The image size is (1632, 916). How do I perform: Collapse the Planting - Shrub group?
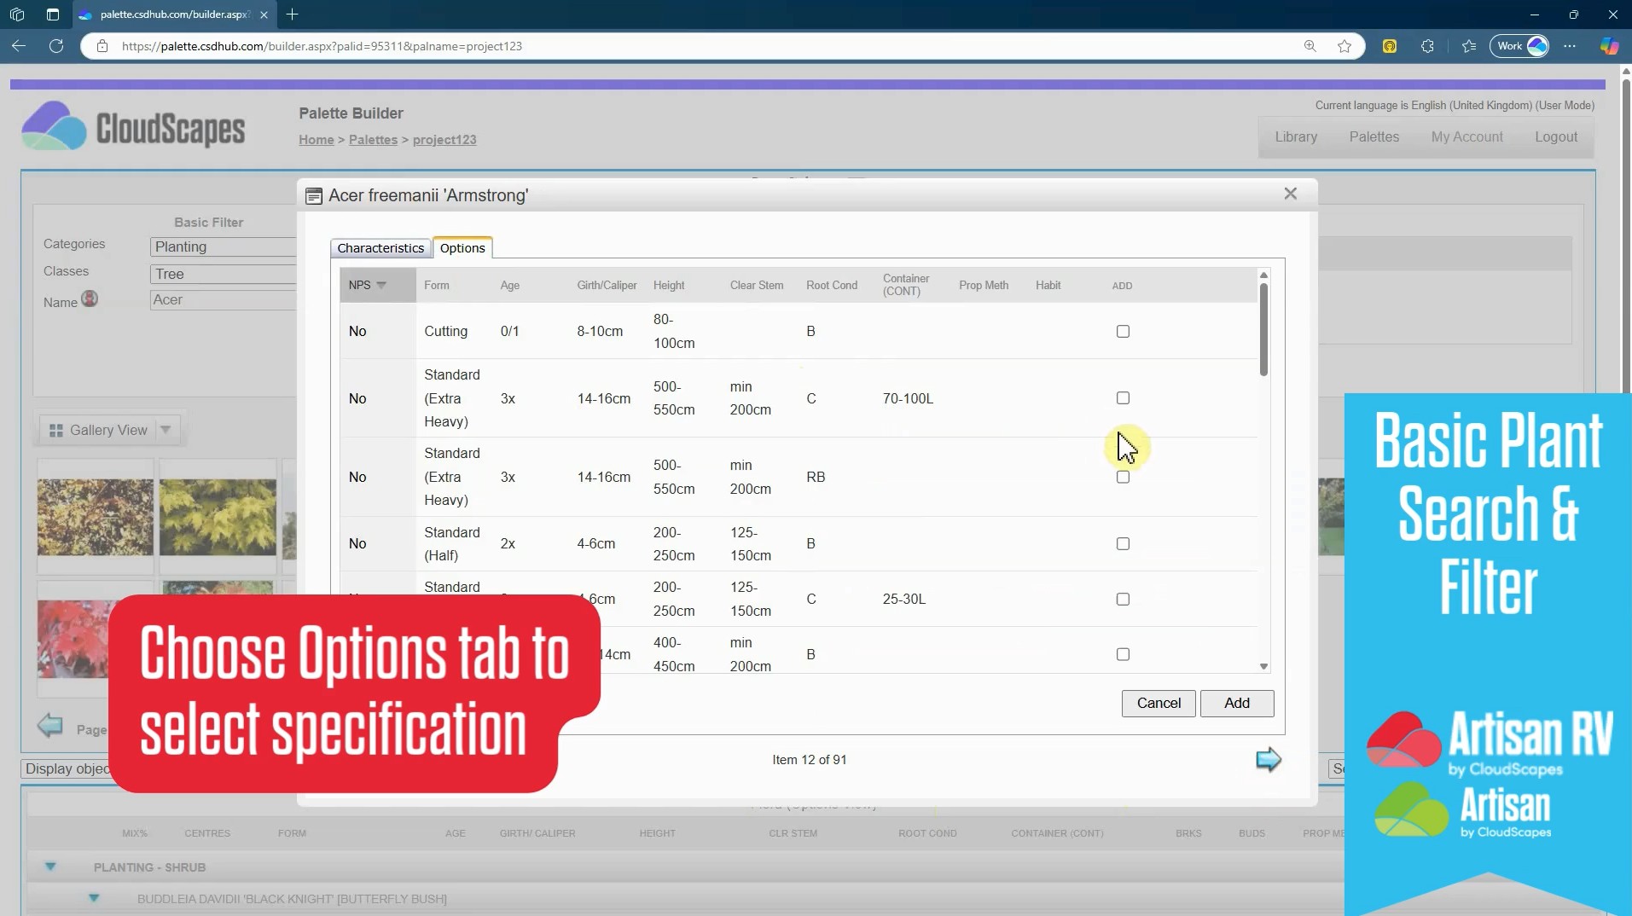(50, 867)
